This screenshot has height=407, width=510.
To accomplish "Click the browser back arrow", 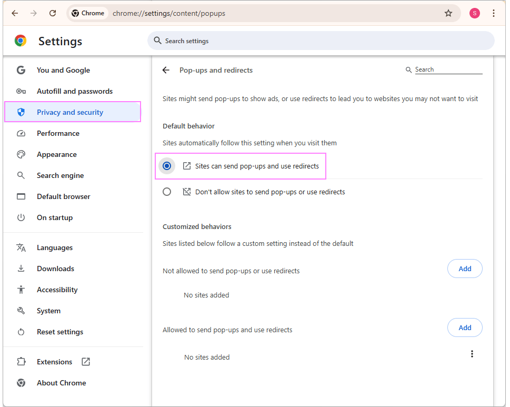I will point(15,13).
